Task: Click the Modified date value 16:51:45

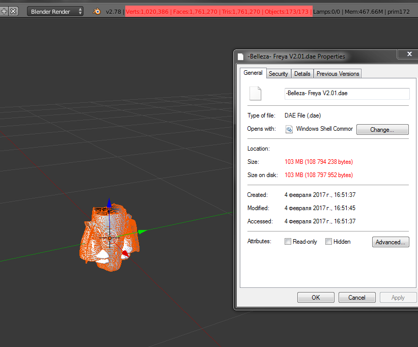Action: (320, 208)
